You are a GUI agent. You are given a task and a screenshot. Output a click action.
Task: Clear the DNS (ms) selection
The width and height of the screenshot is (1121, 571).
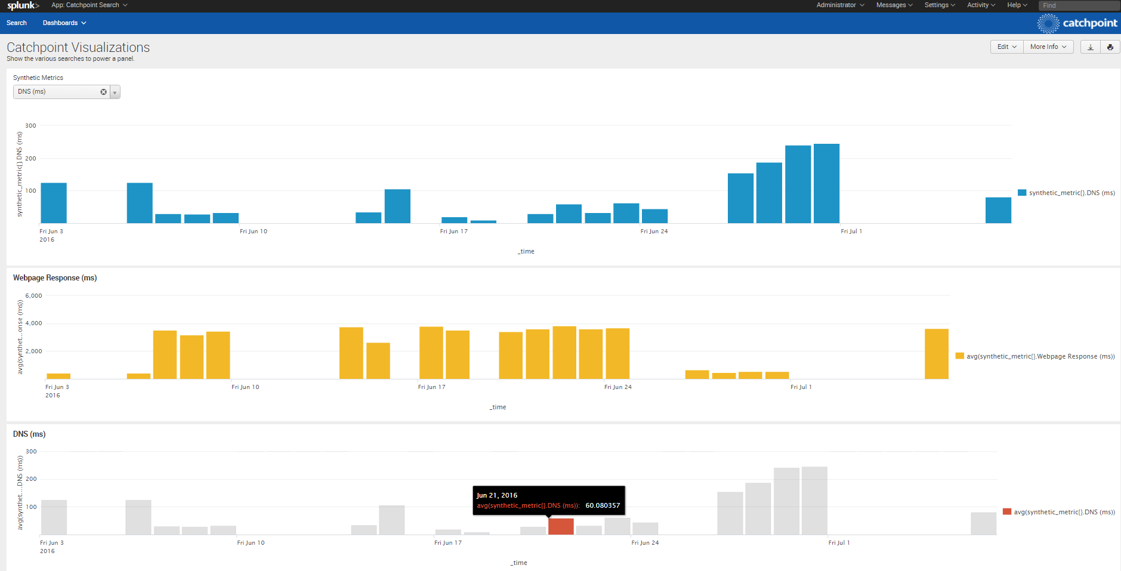(x=103, y=92)
